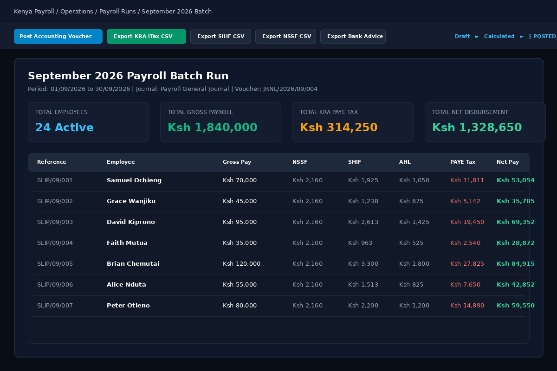Export NSSF CSV file

click(x=285, y=36)
